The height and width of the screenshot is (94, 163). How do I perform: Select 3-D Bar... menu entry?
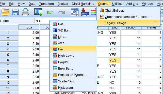click(x=73, y=30)
